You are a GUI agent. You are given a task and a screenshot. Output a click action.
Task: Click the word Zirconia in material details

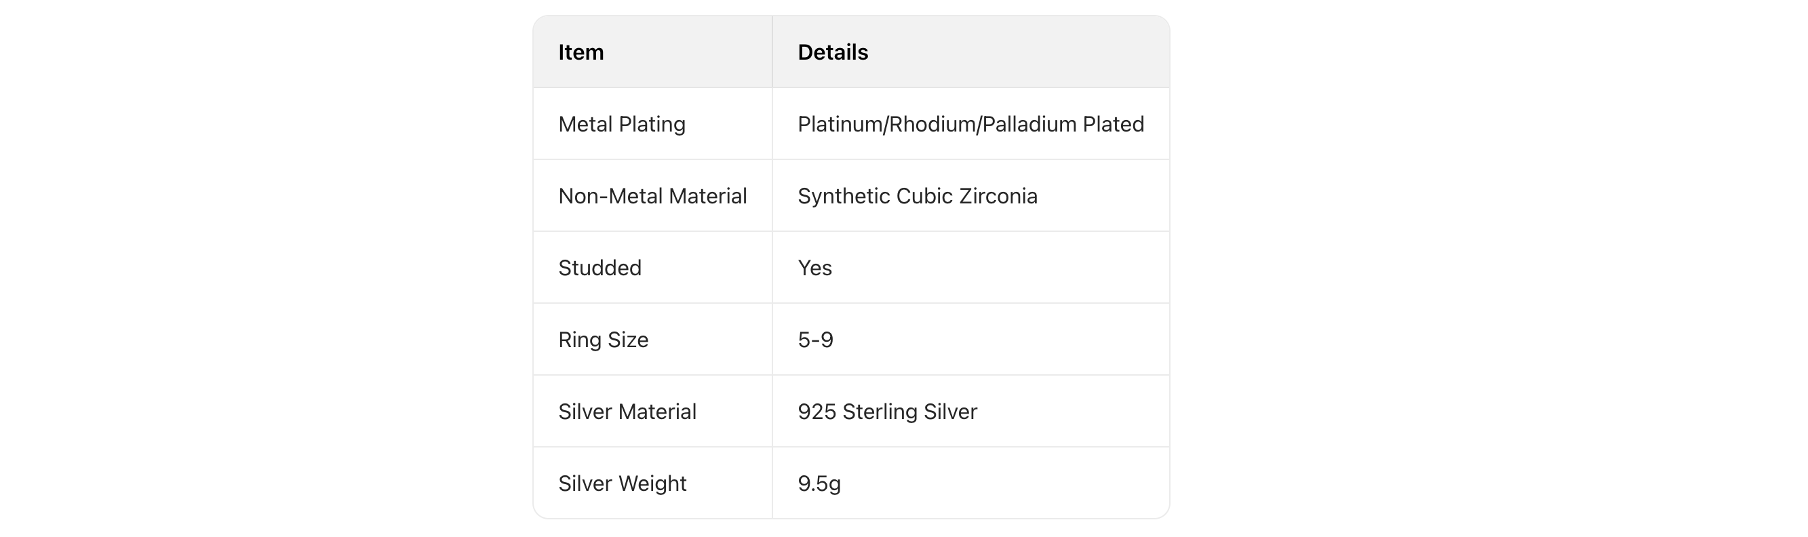pos(998,196)
